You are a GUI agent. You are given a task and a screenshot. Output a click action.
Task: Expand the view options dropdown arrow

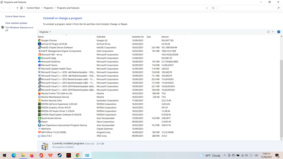273,32
